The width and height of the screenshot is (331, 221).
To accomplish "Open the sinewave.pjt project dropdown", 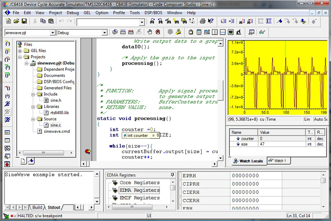I will tap(53, 33).
